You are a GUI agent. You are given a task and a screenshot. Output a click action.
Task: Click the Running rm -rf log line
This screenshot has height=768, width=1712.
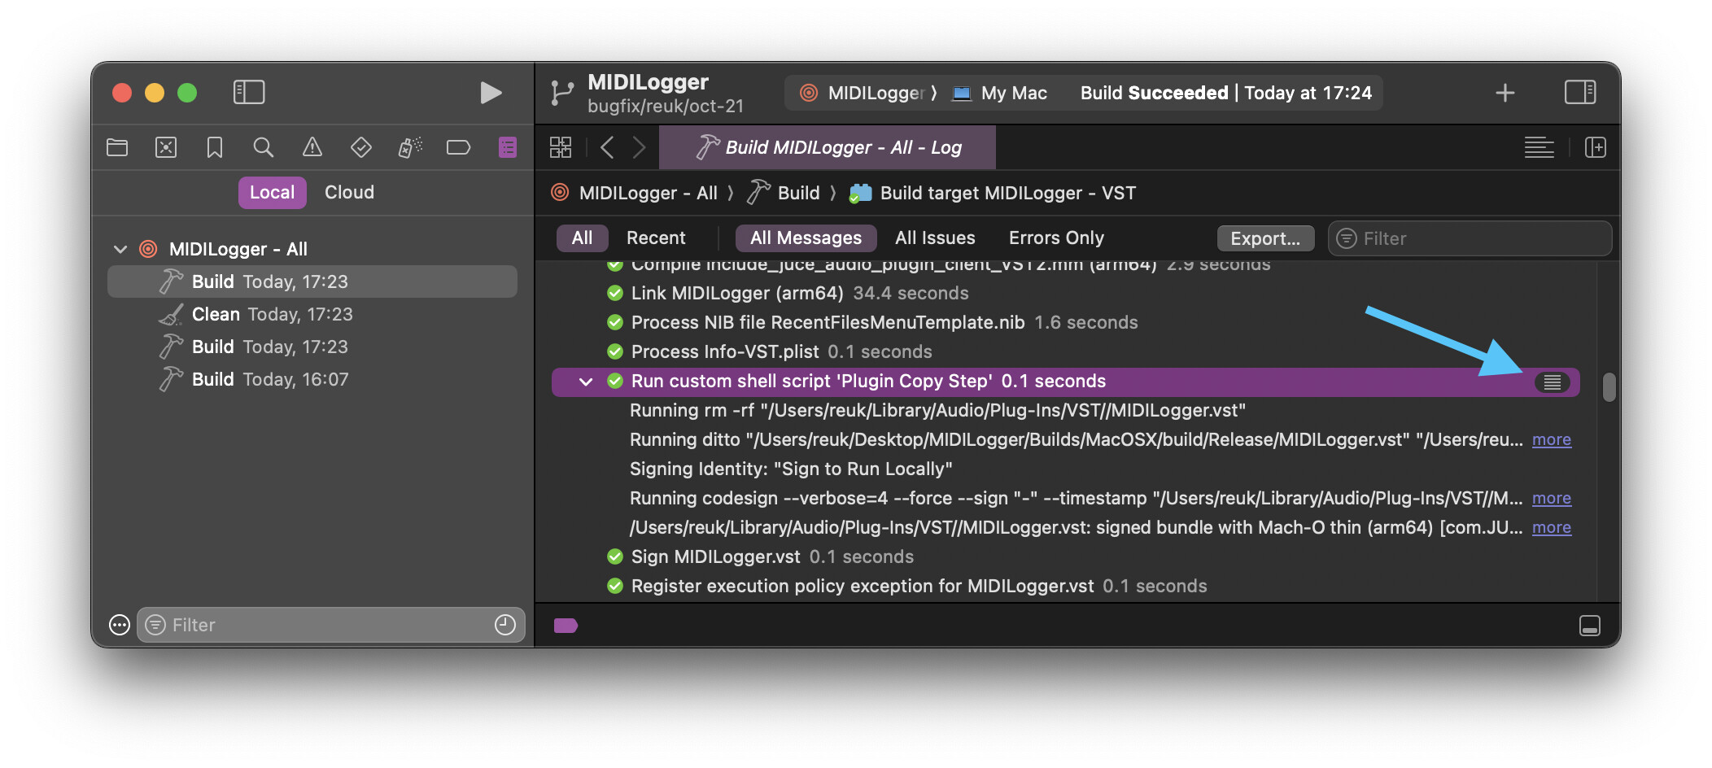[937, 411]
